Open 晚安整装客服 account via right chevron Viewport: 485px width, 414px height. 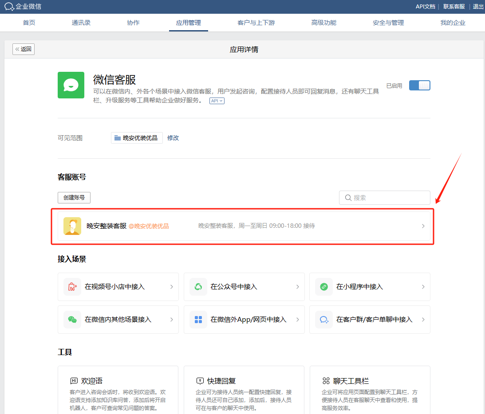click(423, 226)
